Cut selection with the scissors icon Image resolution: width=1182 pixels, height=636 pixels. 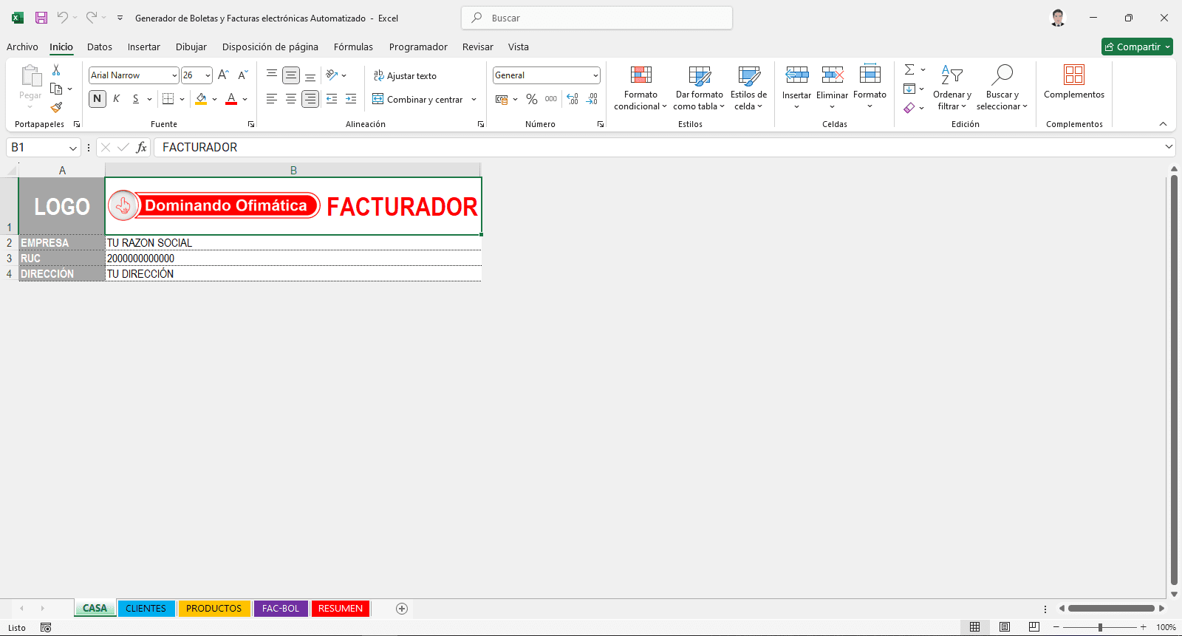coord(56,70)
